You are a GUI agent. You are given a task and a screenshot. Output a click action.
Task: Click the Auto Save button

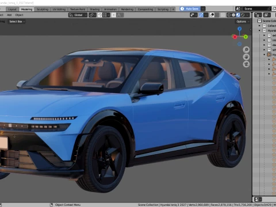click(190, 9)
